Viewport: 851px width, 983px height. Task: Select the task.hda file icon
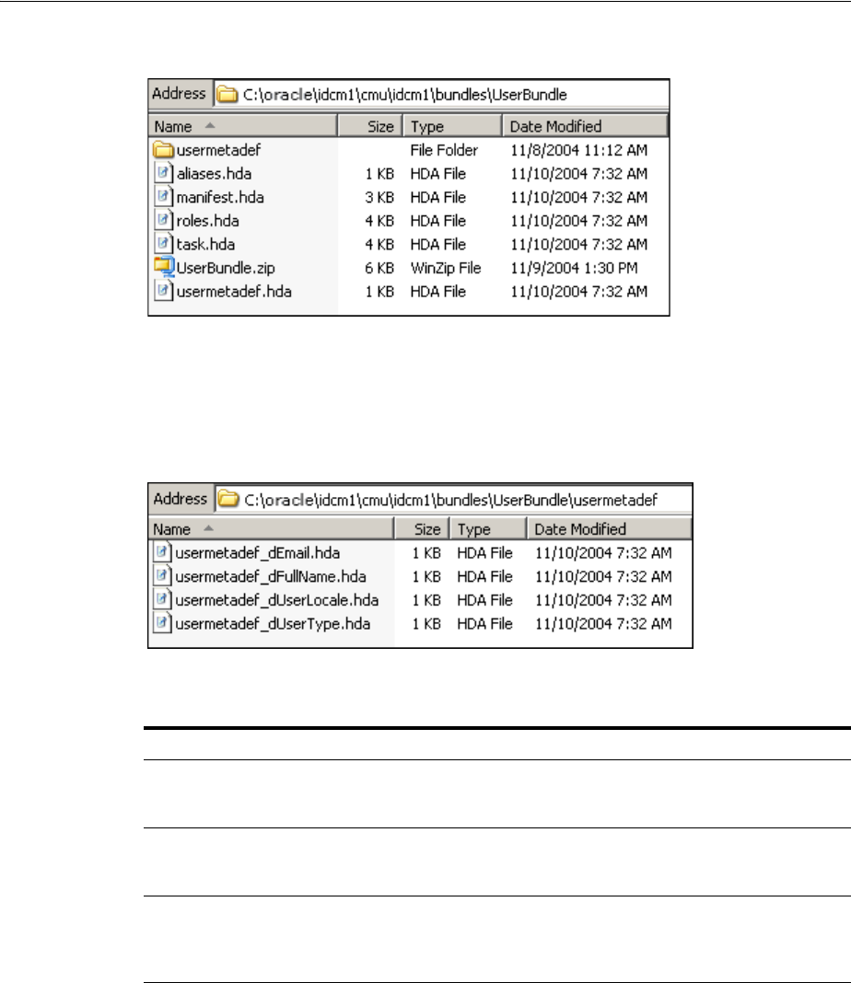click(163, 244)
